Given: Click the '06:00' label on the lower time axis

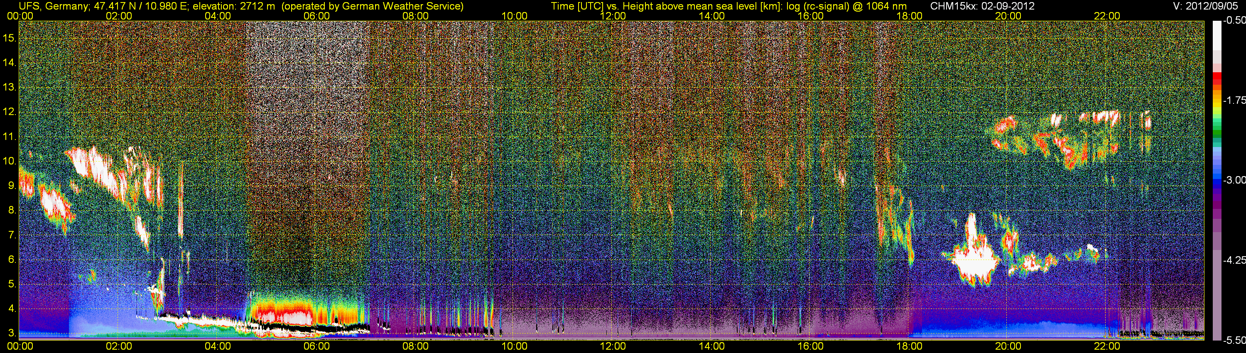Looking at the screenshot, I should [317, 346].
